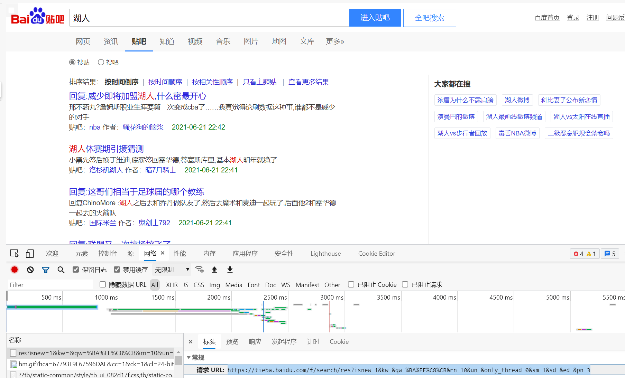Choose the 搜贴 radio button
625x378 pixels.
pos(72,62)
